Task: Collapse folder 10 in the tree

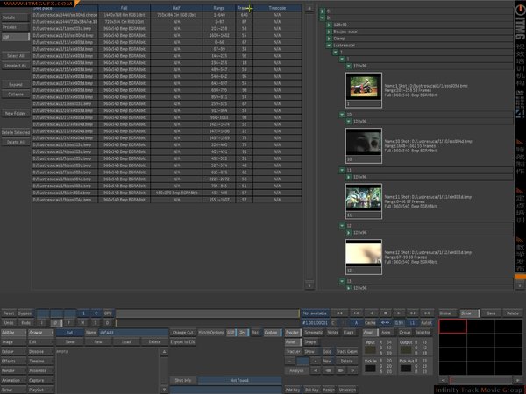Action: click(340, 114)
